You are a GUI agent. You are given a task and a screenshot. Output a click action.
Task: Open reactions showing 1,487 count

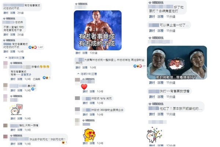click(36, 47)
